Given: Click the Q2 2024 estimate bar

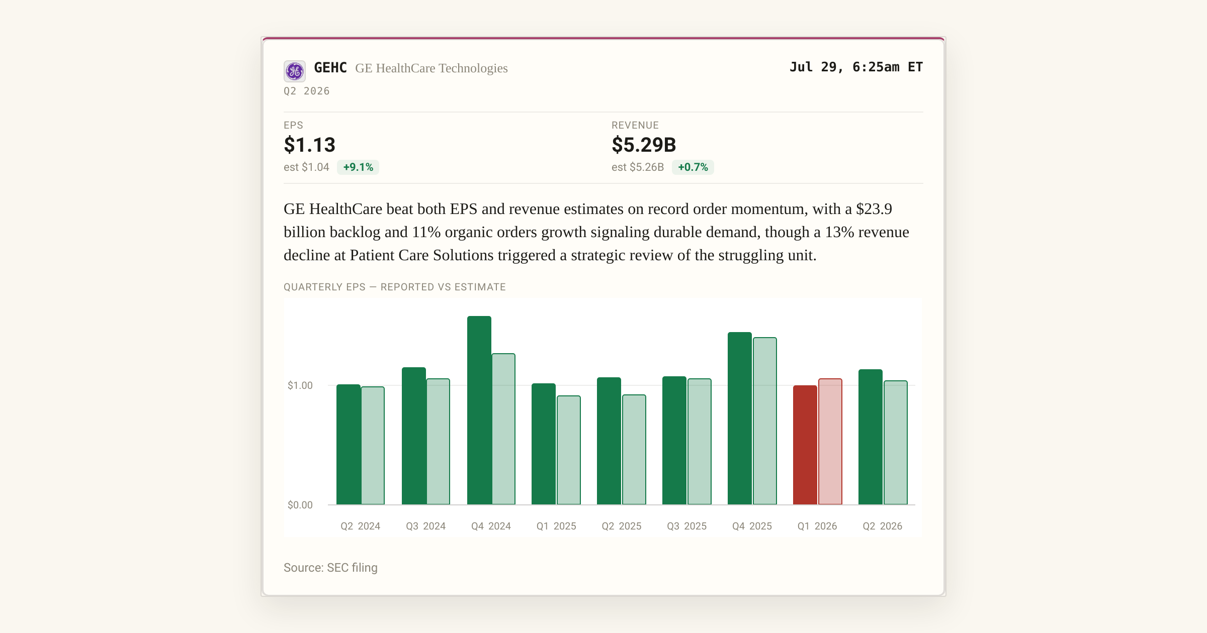Looking at the screenshot, I should click(x=373, y=446).
